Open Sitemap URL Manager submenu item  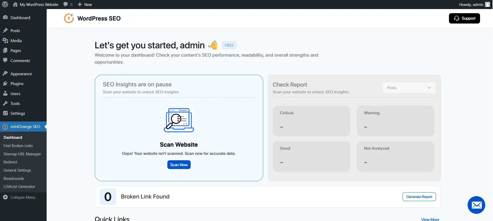coord(22,154)
